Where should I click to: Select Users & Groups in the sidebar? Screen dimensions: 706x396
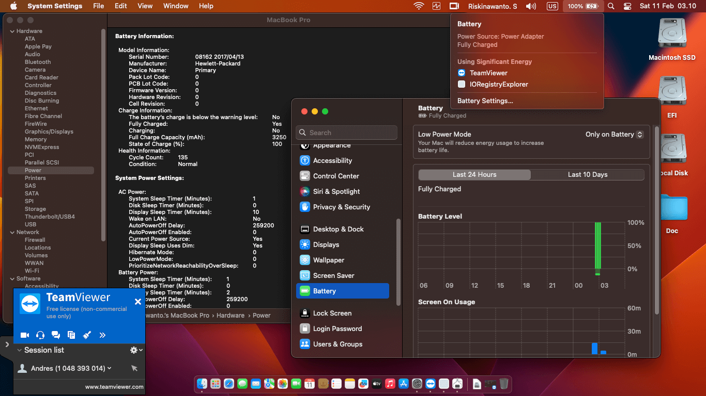pyautogui.click(x=343, y=344)
